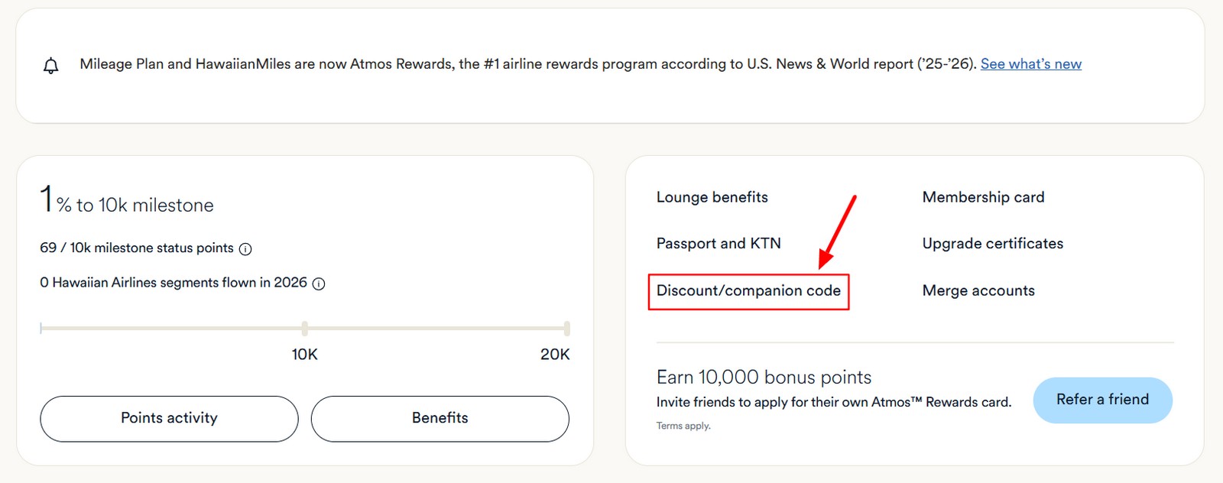This screenshot has height=483, width=1223.
Task: Open Passport and KTN
Action: pos(719,243)
